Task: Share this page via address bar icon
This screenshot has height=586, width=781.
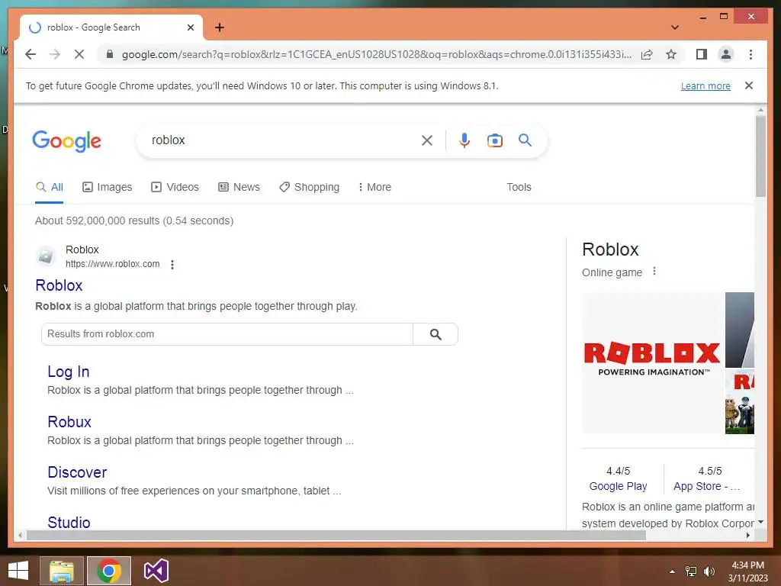Action: click(x=647, y=54)
